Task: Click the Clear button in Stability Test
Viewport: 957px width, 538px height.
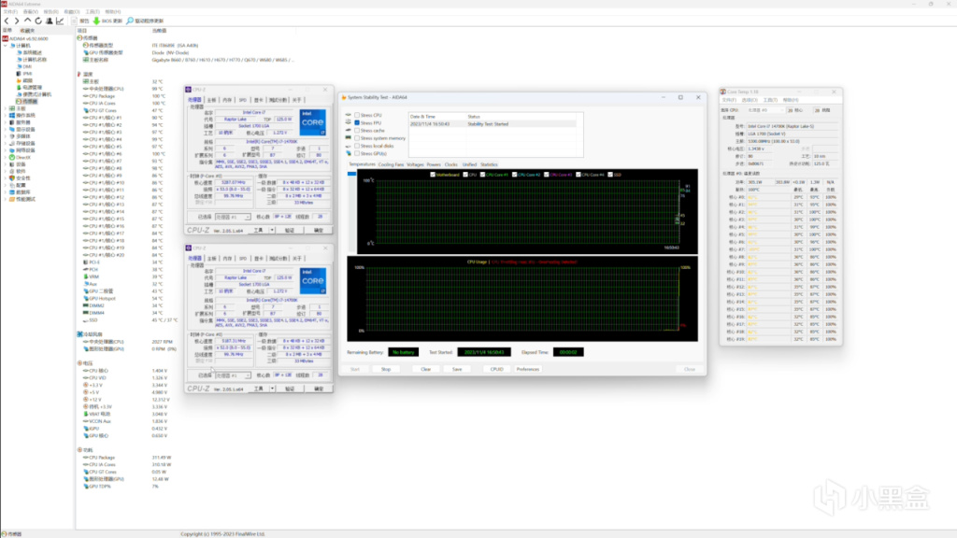Action: point(425,369)
